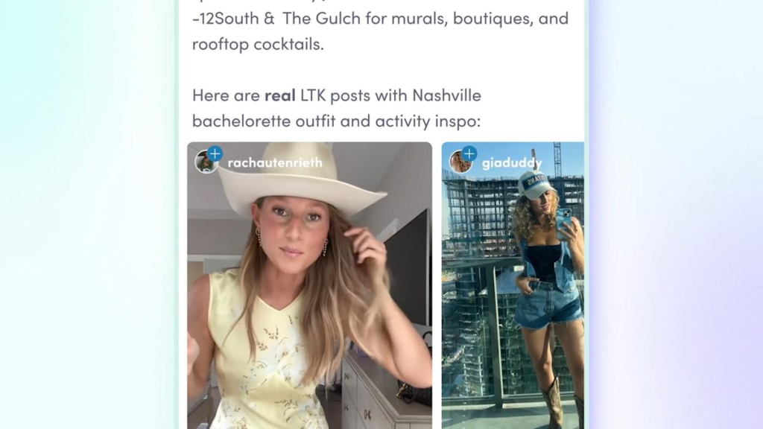The height and width of the screenshot is (429, 763).
Task: Follow giaduddy using the plus badge
Action: (x=469, y=153)
